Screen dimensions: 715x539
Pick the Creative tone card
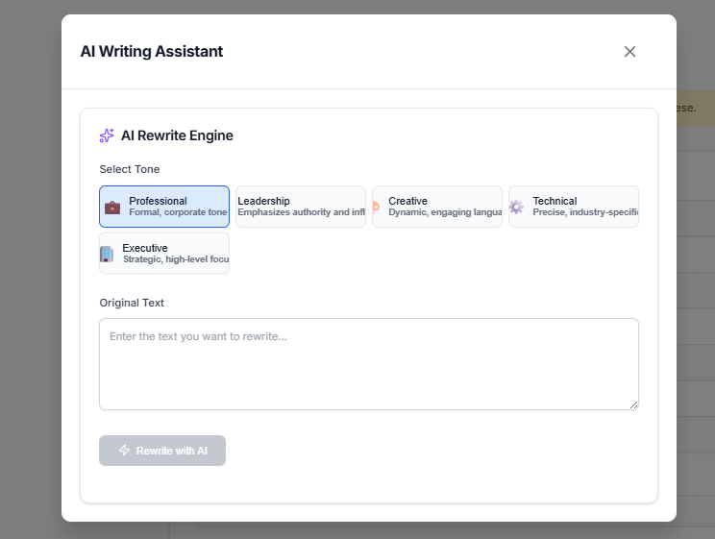tap(436, 207)
